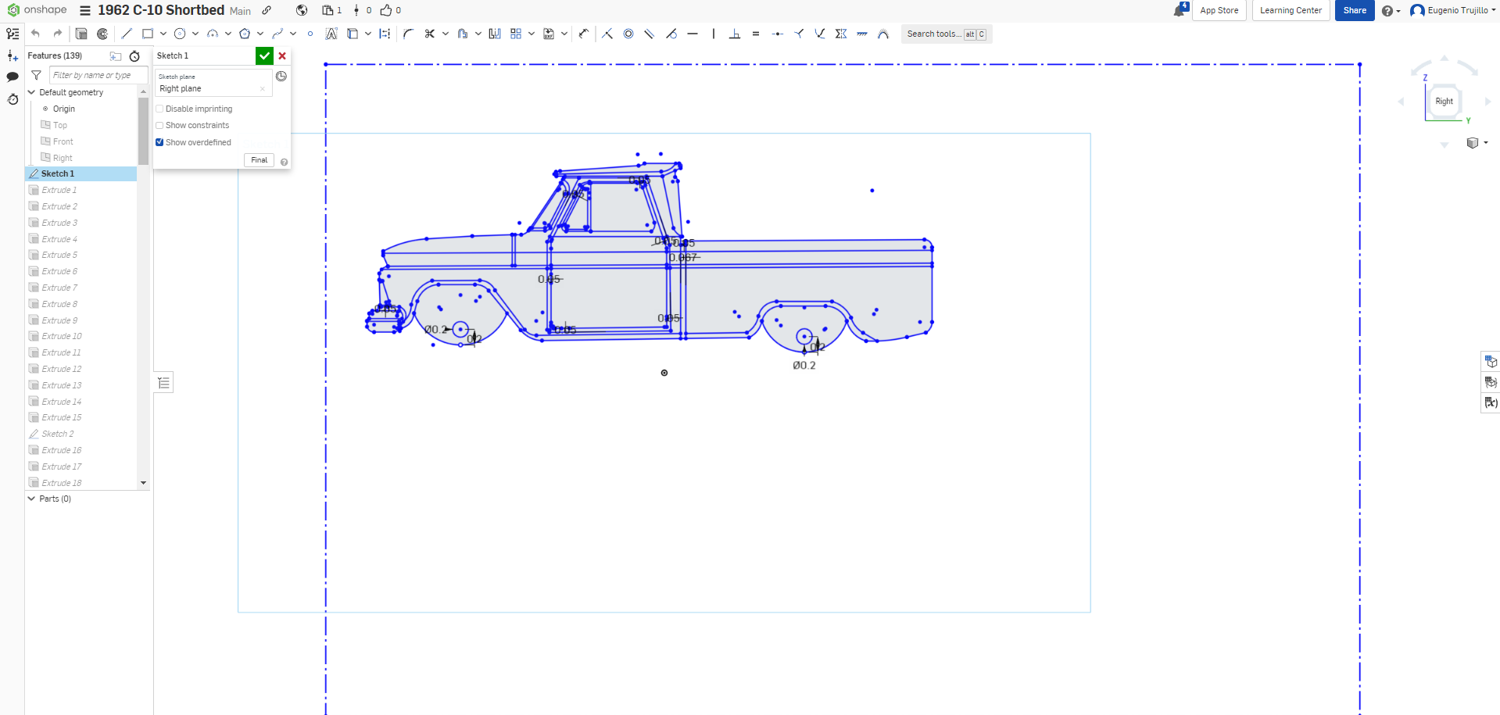Click the Filter by name or type field
Image resolution: width=1500 pixels, height=715 pixels.
click(x=98, y=75)
